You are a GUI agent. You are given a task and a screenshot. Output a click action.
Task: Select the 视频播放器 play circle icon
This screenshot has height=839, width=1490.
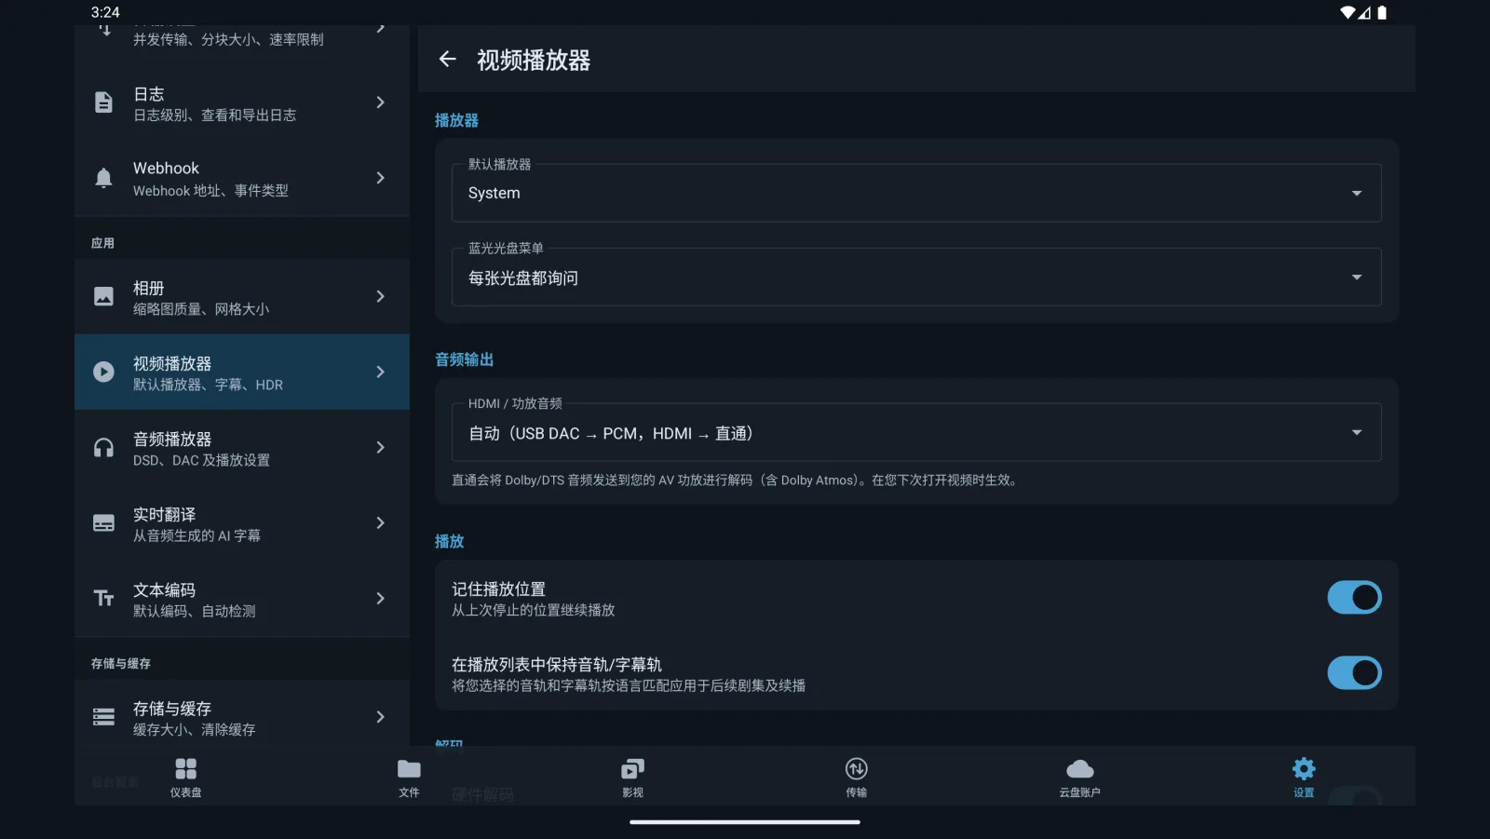click(x=103, y=372)
